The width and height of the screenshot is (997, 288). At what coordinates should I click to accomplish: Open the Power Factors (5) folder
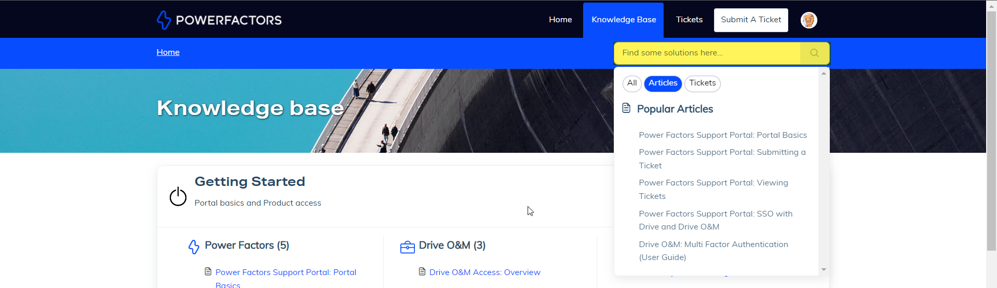tap(247, 246)
